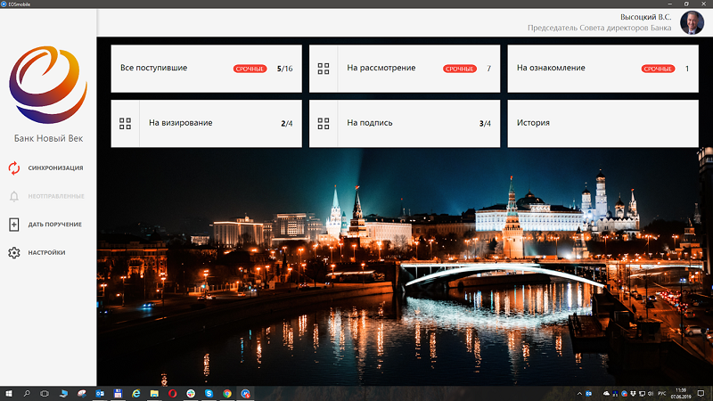Screen dimensions: 713x401
Task: Click the OneDrive cloud tray icon
Action: click(x=606, y=394)
